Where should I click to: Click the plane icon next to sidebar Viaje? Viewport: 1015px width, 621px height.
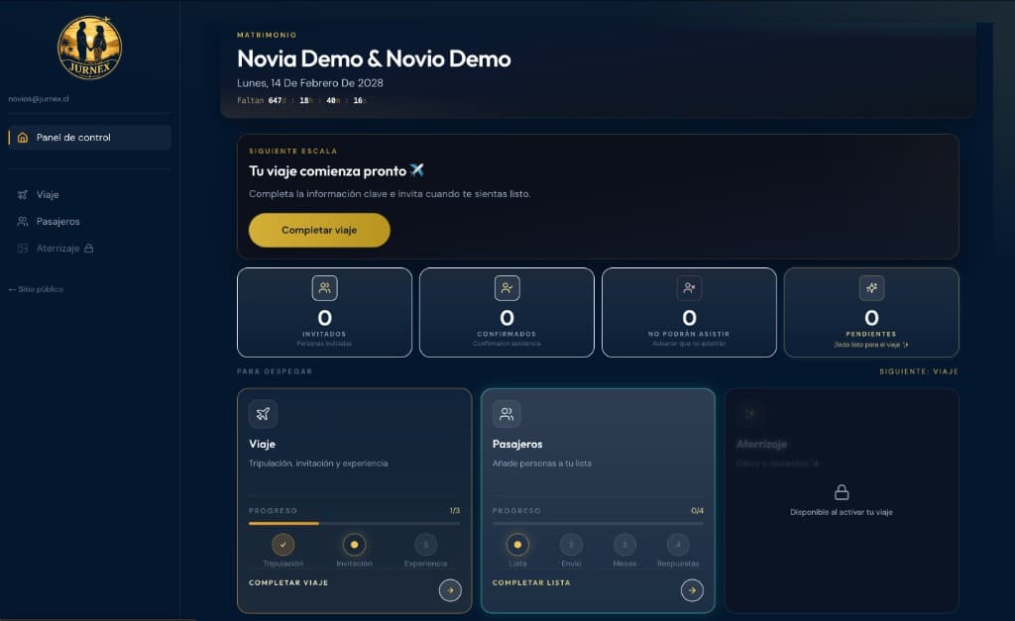23,195
